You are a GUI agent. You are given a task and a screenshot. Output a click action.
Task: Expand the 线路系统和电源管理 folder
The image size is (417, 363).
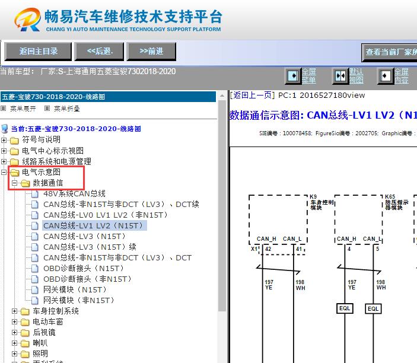(4, 161)
